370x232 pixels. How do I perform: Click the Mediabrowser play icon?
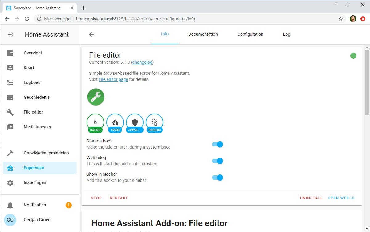click(x=10, y=127)
